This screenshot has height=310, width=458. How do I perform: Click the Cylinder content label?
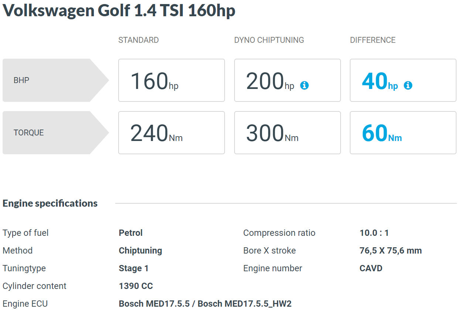pyautogui.click(x=34, y=286)
